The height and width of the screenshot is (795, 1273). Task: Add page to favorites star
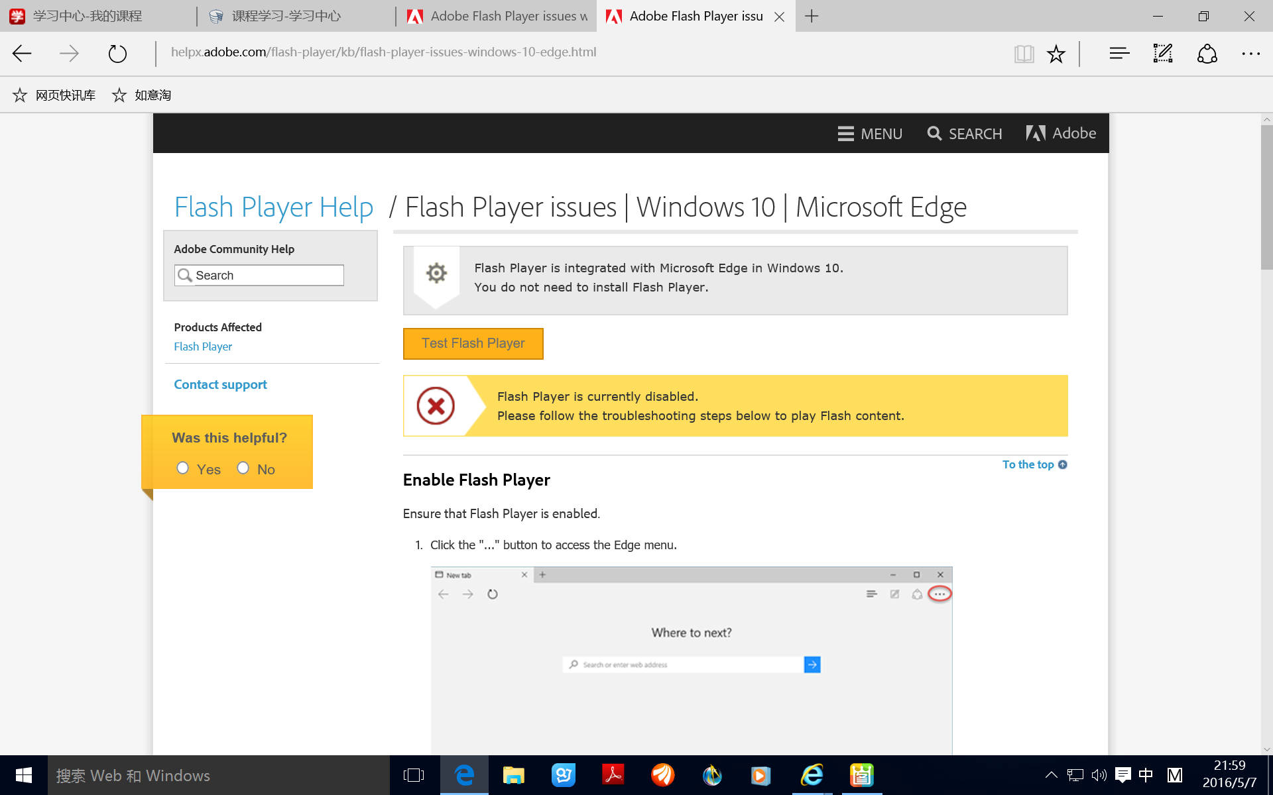(x=1056, y=54)
